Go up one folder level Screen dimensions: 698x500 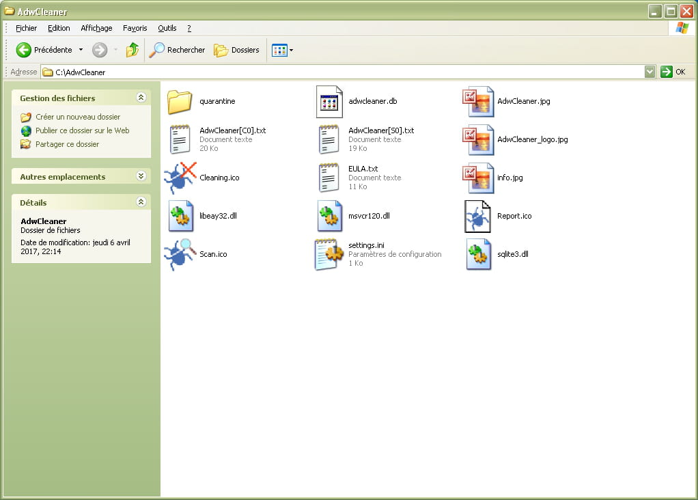[132, 50]
